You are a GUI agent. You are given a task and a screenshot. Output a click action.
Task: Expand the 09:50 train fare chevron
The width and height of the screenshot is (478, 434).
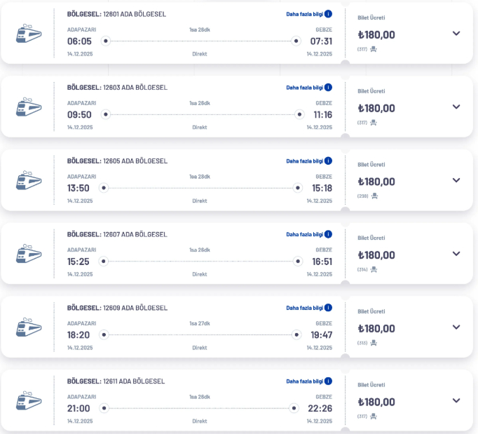[456, 107]
